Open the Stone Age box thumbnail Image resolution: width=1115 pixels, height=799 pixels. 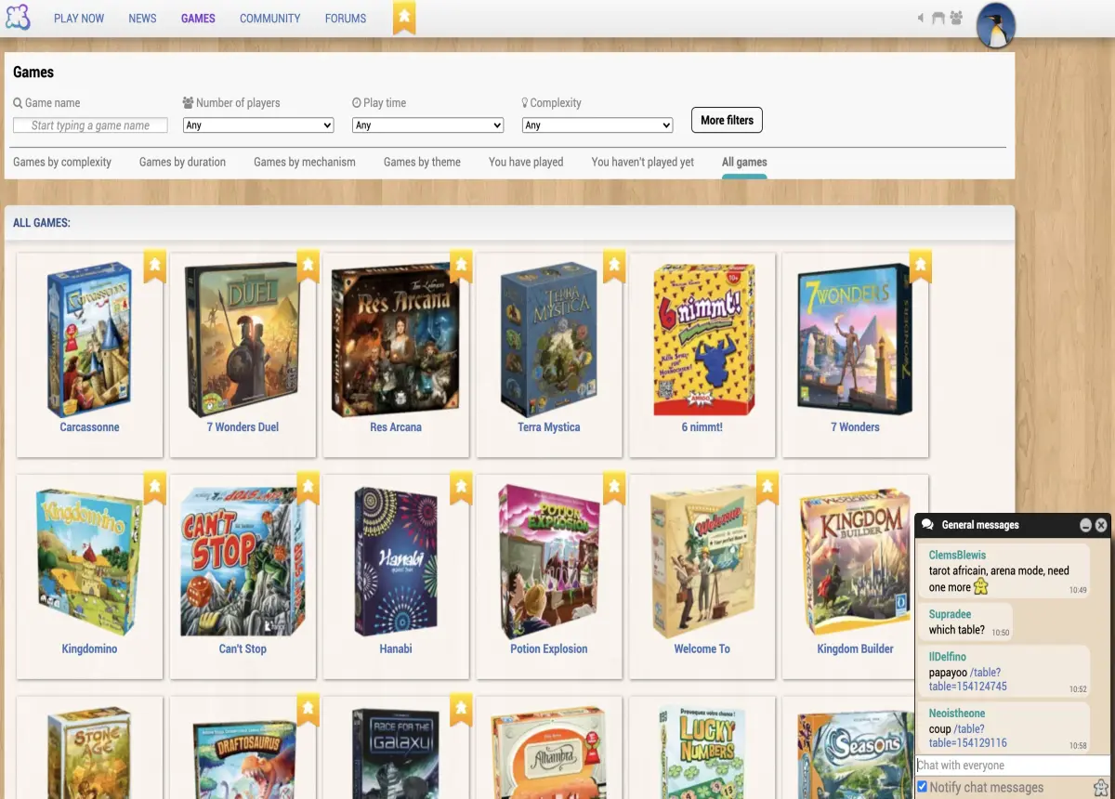(x=90, y=753)
